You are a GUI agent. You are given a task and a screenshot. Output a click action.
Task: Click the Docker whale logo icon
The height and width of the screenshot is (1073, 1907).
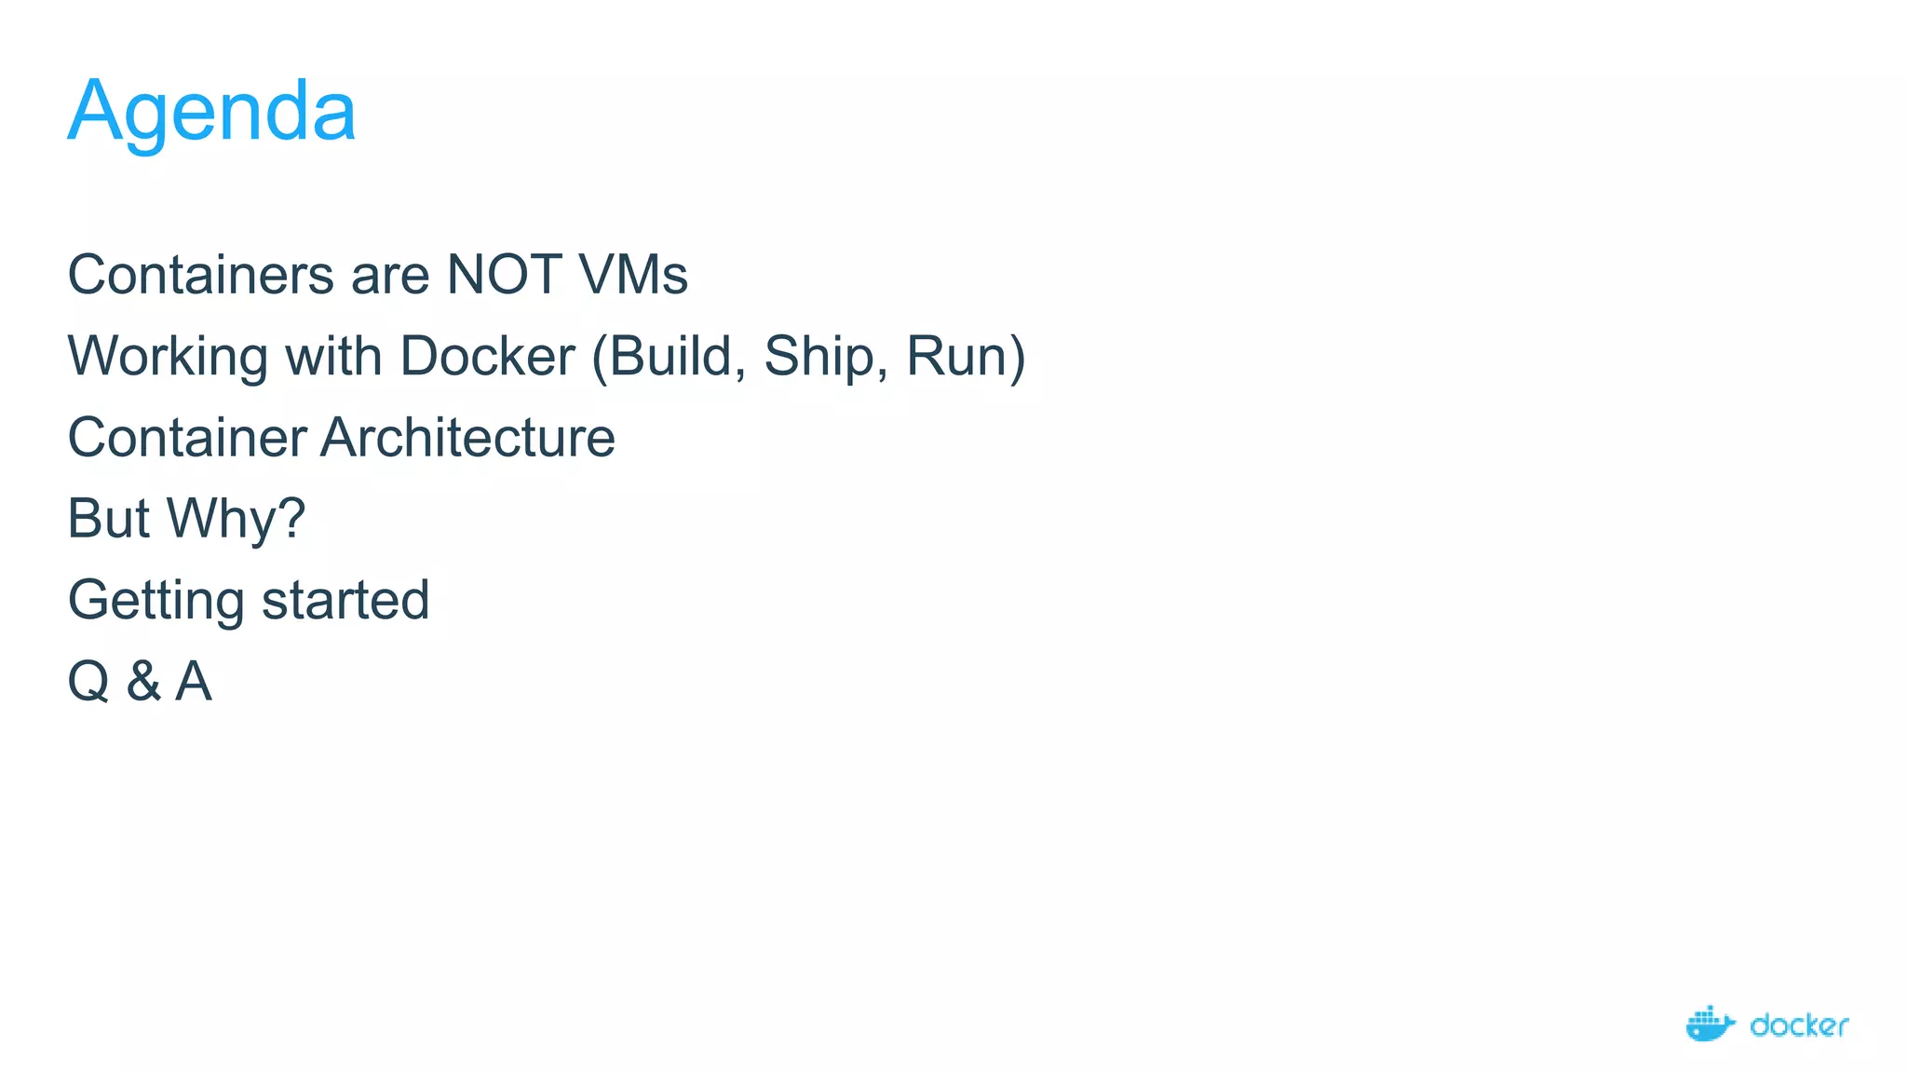1710,1024
